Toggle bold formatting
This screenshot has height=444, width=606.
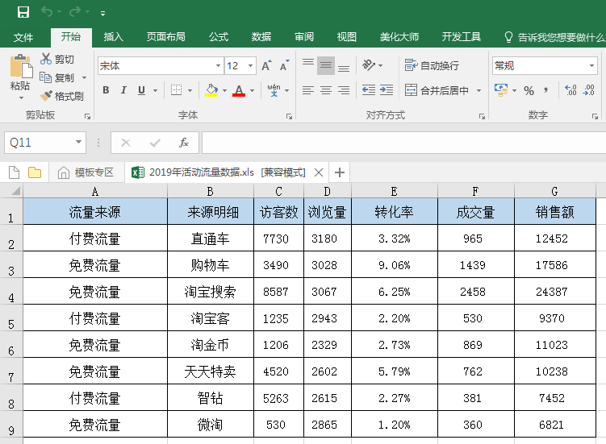(105, 90)
